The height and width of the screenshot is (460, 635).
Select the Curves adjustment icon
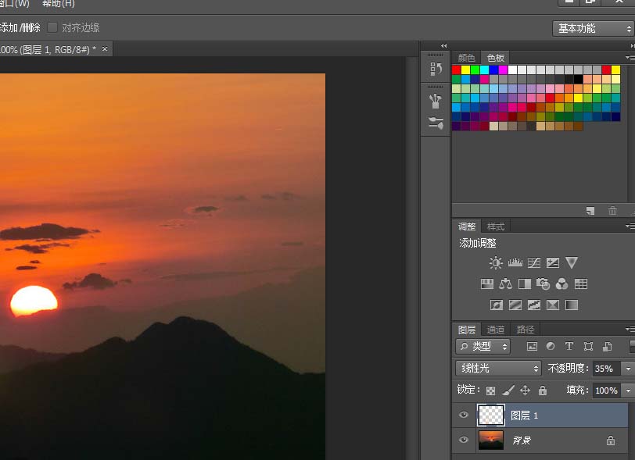[x=534, y=263]
